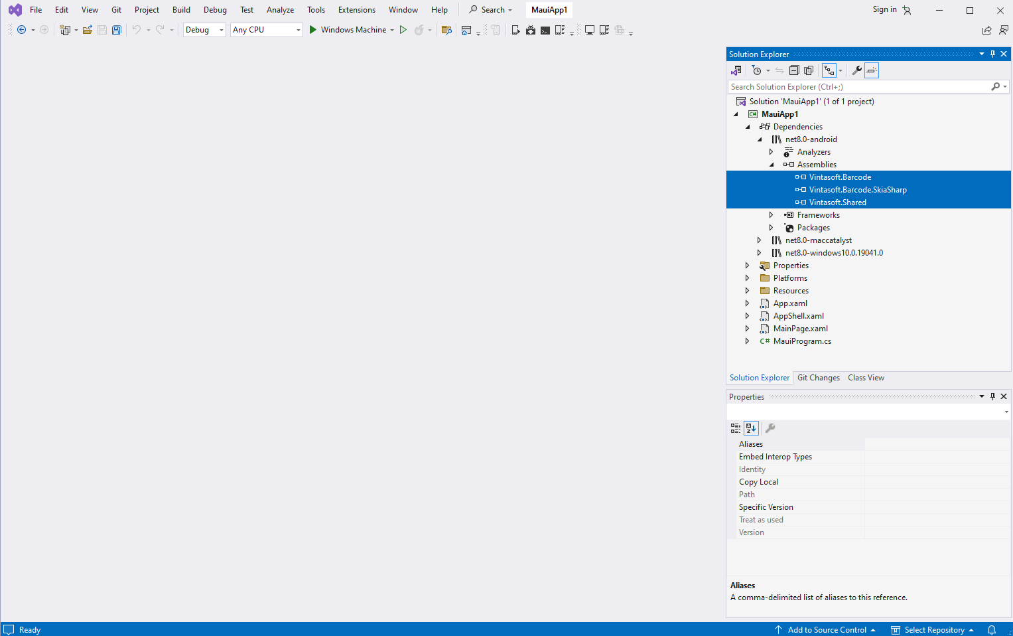1013x636 pixels.
Task: Click the Pending Changes Filter clock icon
Action: [757, 70]
